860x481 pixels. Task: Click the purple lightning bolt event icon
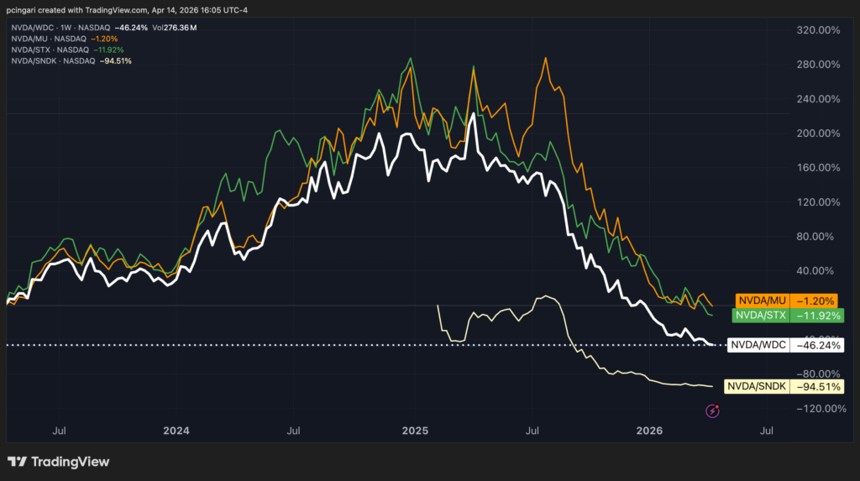tap(713, 410)
